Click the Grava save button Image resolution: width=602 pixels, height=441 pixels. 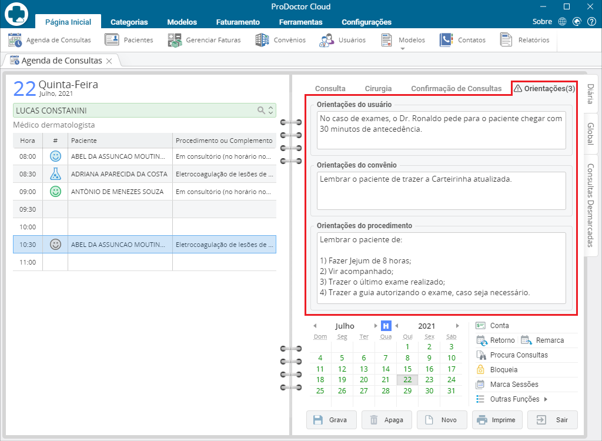[332, 420]
